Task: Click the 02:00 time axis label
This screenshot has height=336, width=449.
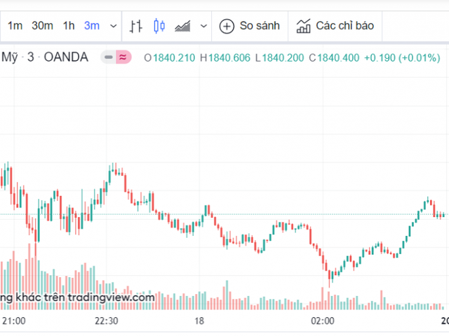Action: pyautogui.click(x=322, y=320)
